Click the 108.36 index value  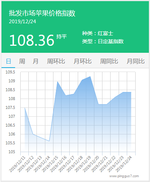(x=32, y=40)
